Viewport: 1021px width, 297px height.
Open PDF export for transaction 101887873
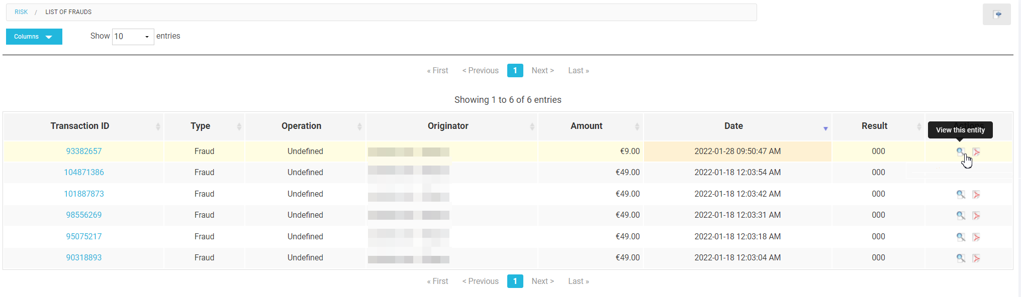pos(976,194)
